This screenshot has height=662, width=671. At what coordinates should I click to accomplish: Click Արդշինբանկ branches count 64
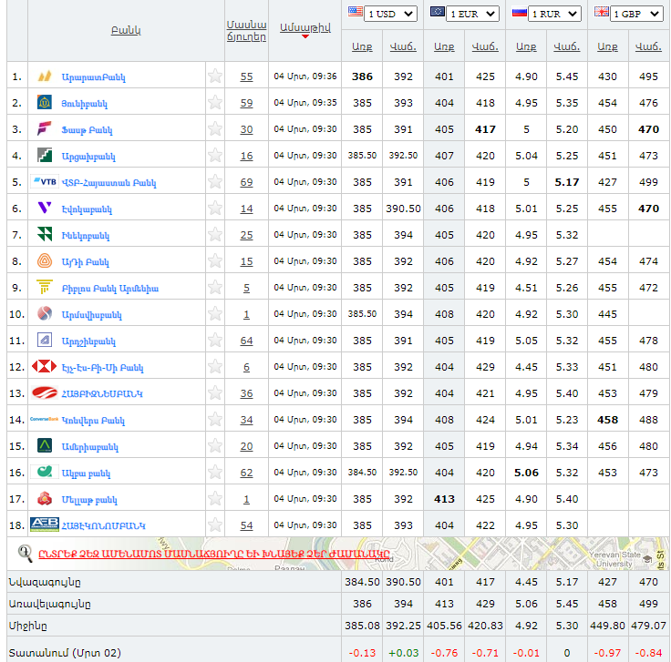click(x=246, y=341)
